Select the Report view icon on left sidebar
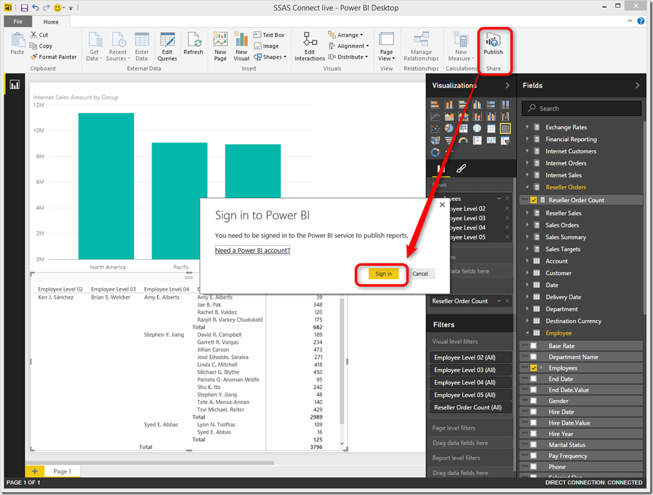 [x=15, y=85]
